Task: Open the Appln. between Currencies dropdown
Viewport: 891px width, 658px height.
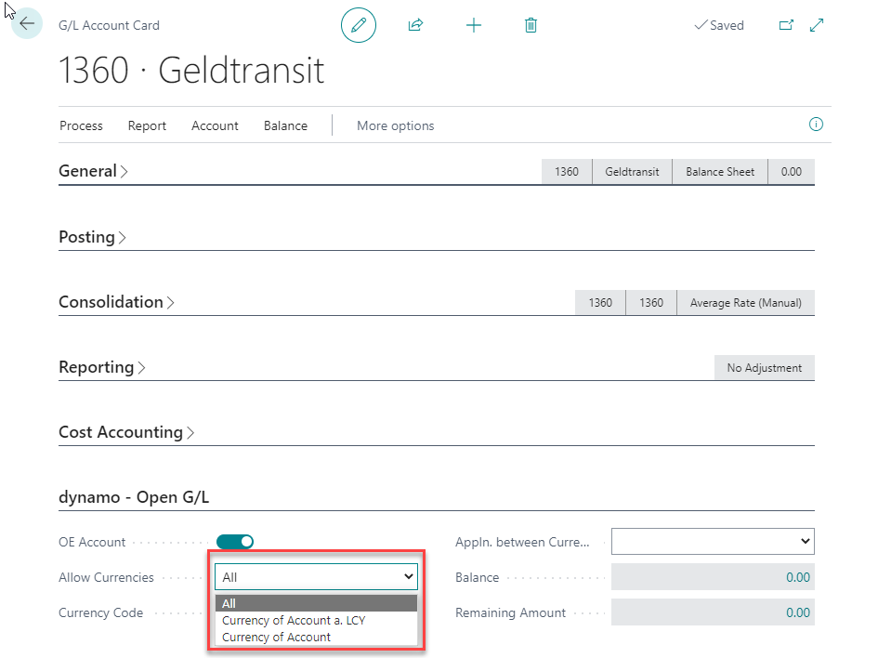Action: pyautogui.click(x=712, y=541)
